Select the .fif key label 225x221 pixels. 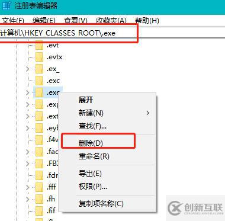click(52, 210)
